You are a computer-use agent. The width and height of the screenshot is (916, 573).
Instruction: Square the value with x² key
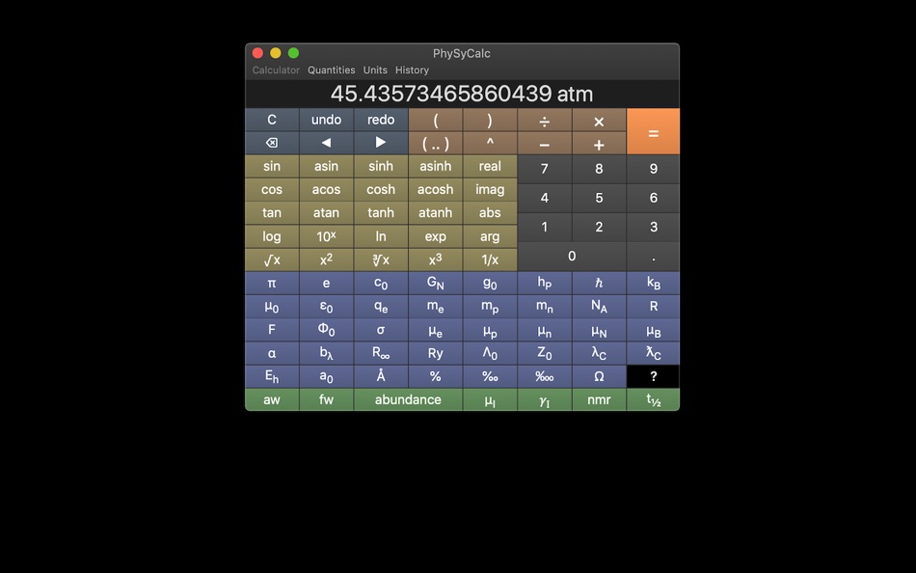(326, 259)
